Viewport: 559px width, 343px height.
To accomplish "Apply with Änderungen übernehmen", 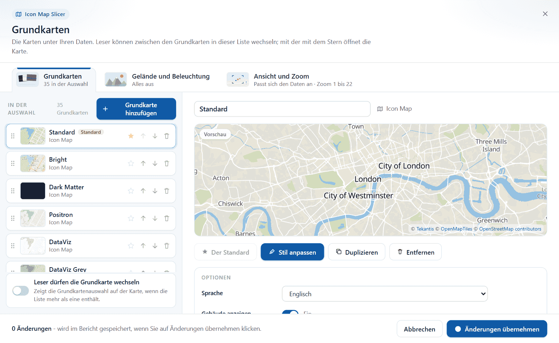I will [497, 329].
